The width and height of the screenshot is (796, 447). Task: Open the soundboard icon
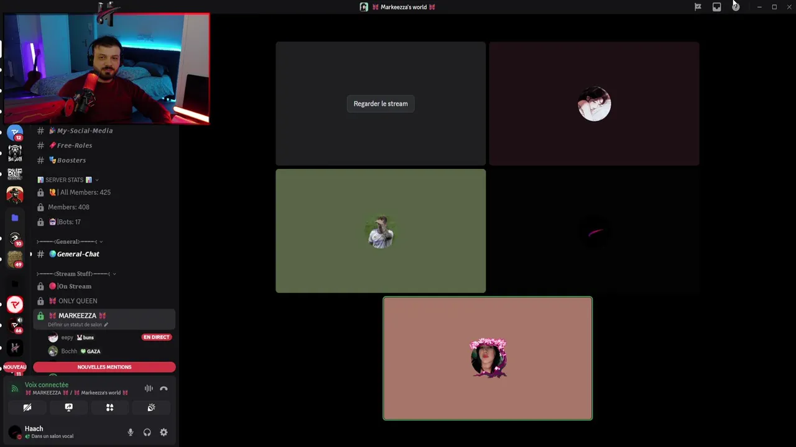(151, 407)
